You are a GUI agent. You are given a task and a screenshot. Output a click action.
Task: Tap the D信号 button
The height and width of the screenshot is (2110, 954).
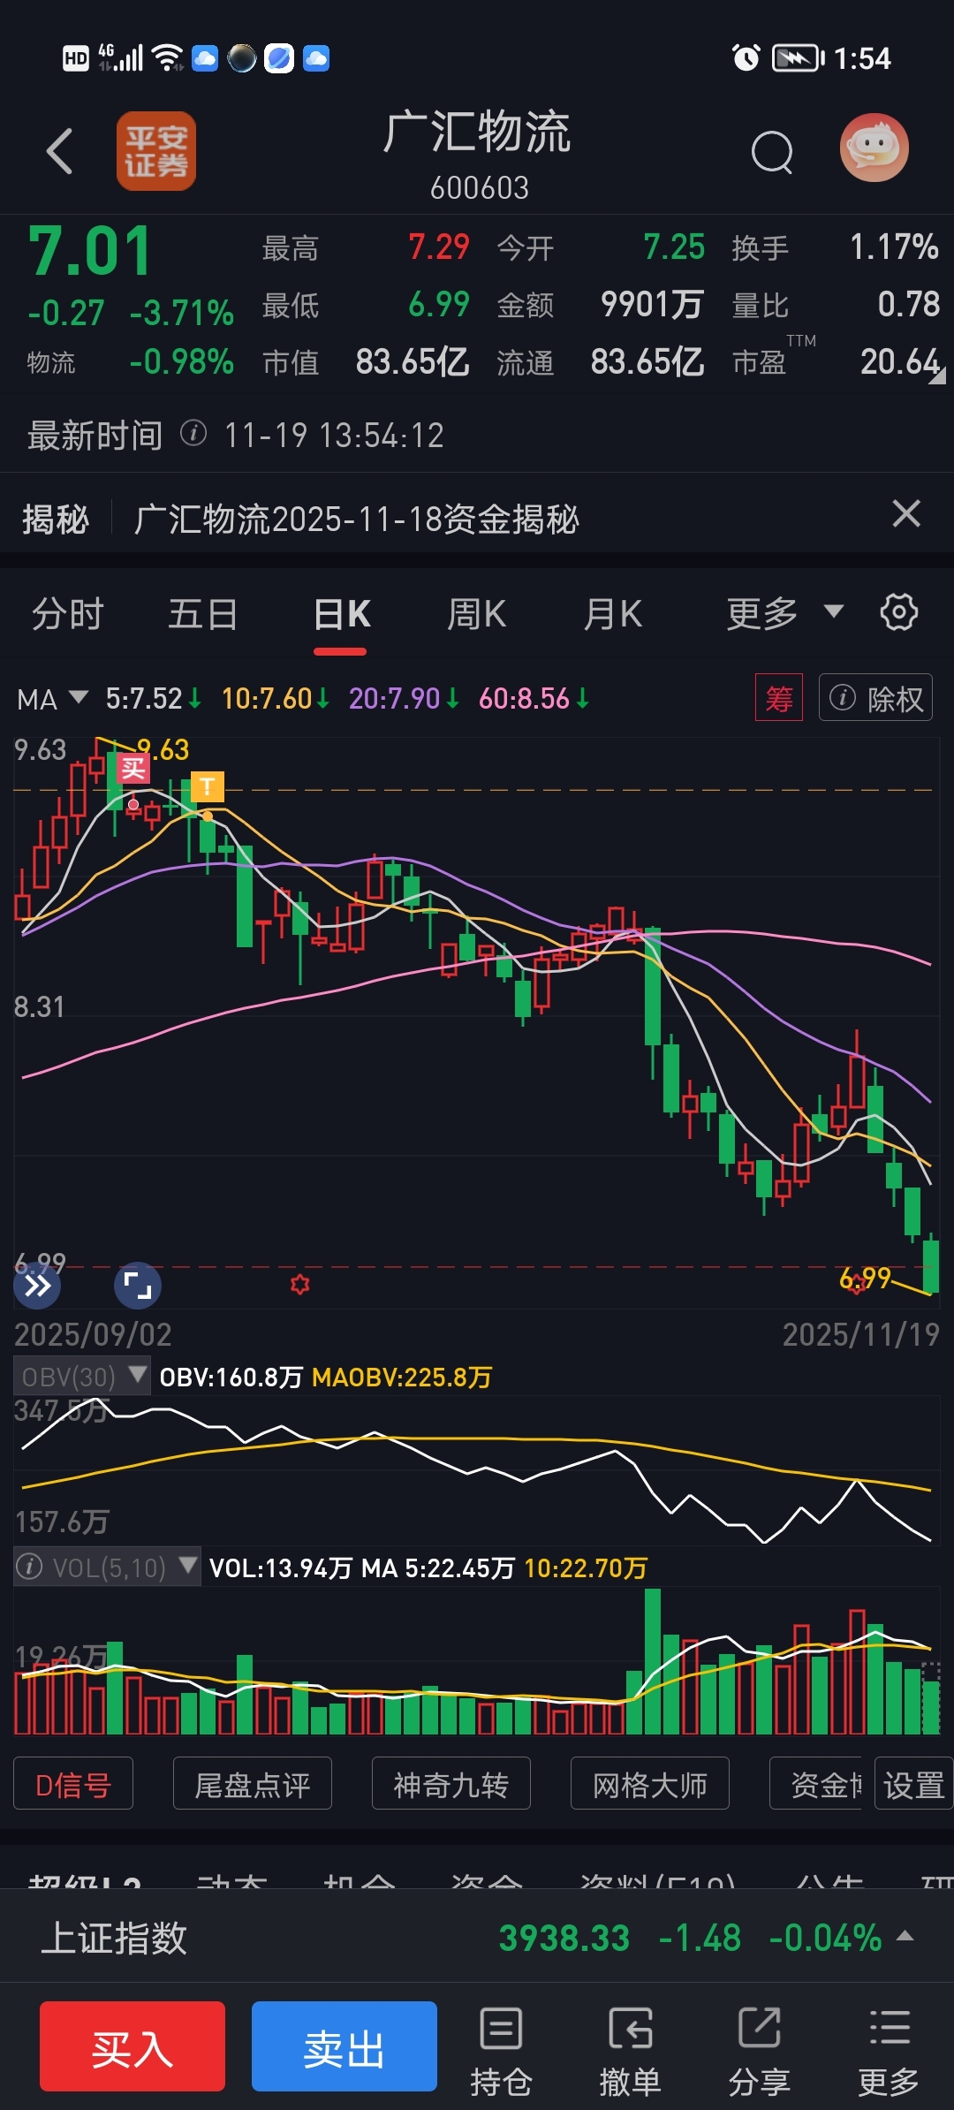pos(73,1783)
